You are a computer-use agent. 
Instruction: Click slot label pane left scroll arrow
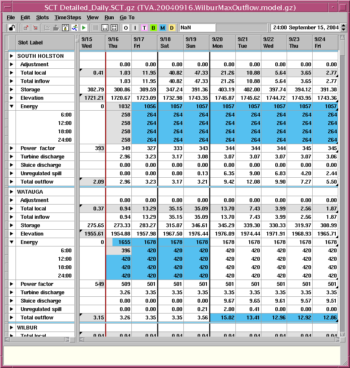(7, 339)
